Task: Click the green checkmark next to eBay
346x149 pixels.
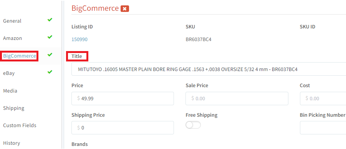Action: click(x=50, y=72)
